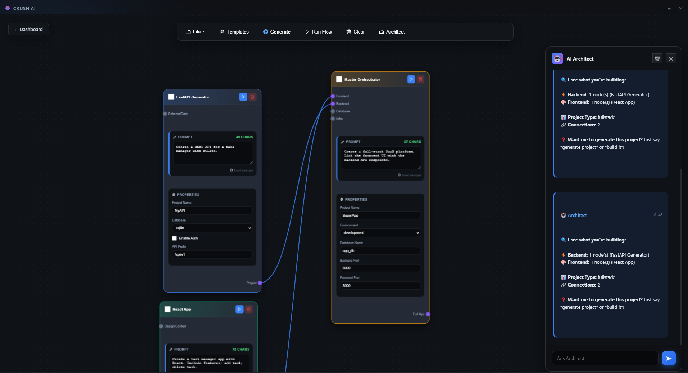Open the development Environment dropdown
This screenshot has height=373, width=688.
380,233
